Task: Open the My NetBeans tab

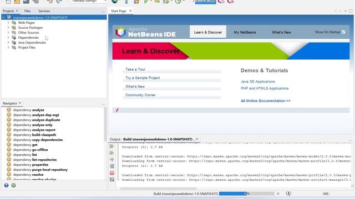Action: [x=245, y=32]
